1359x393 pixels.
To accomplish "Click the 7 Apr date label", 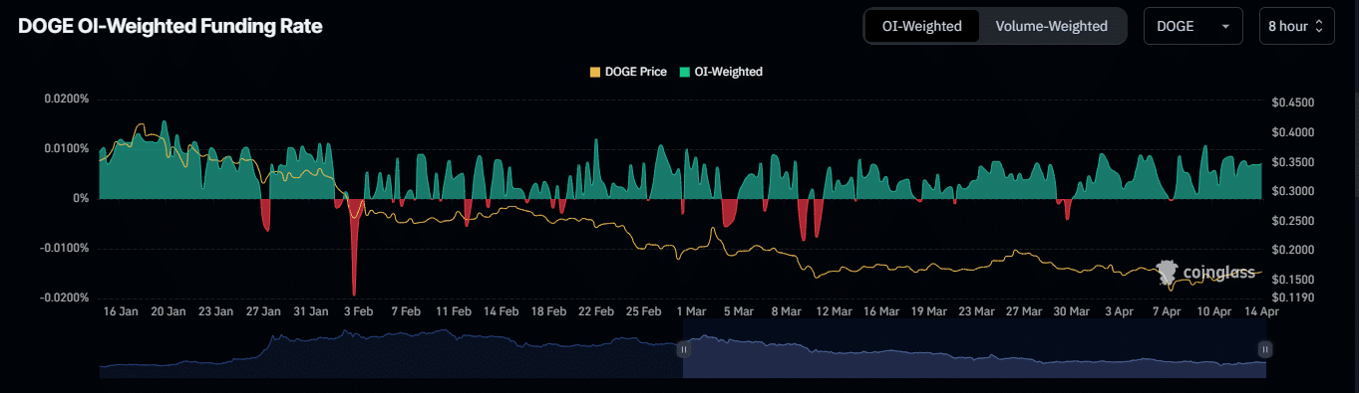I will pos(1168,311).
